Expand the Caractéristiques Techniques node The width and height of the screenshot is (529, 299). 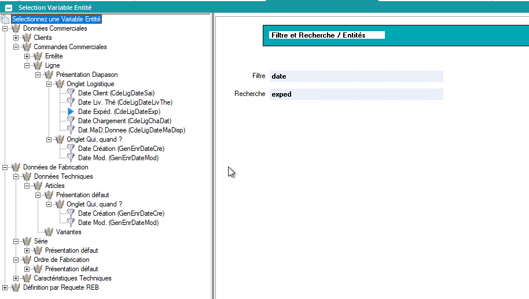[16, 278]
